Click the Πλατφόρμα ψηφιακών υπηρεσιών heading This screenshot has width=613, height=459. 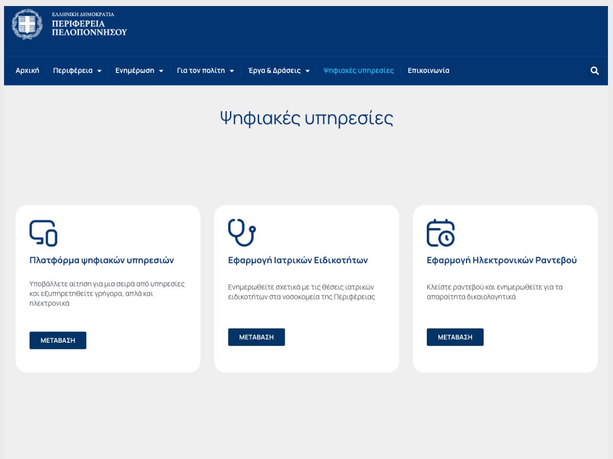102,260
